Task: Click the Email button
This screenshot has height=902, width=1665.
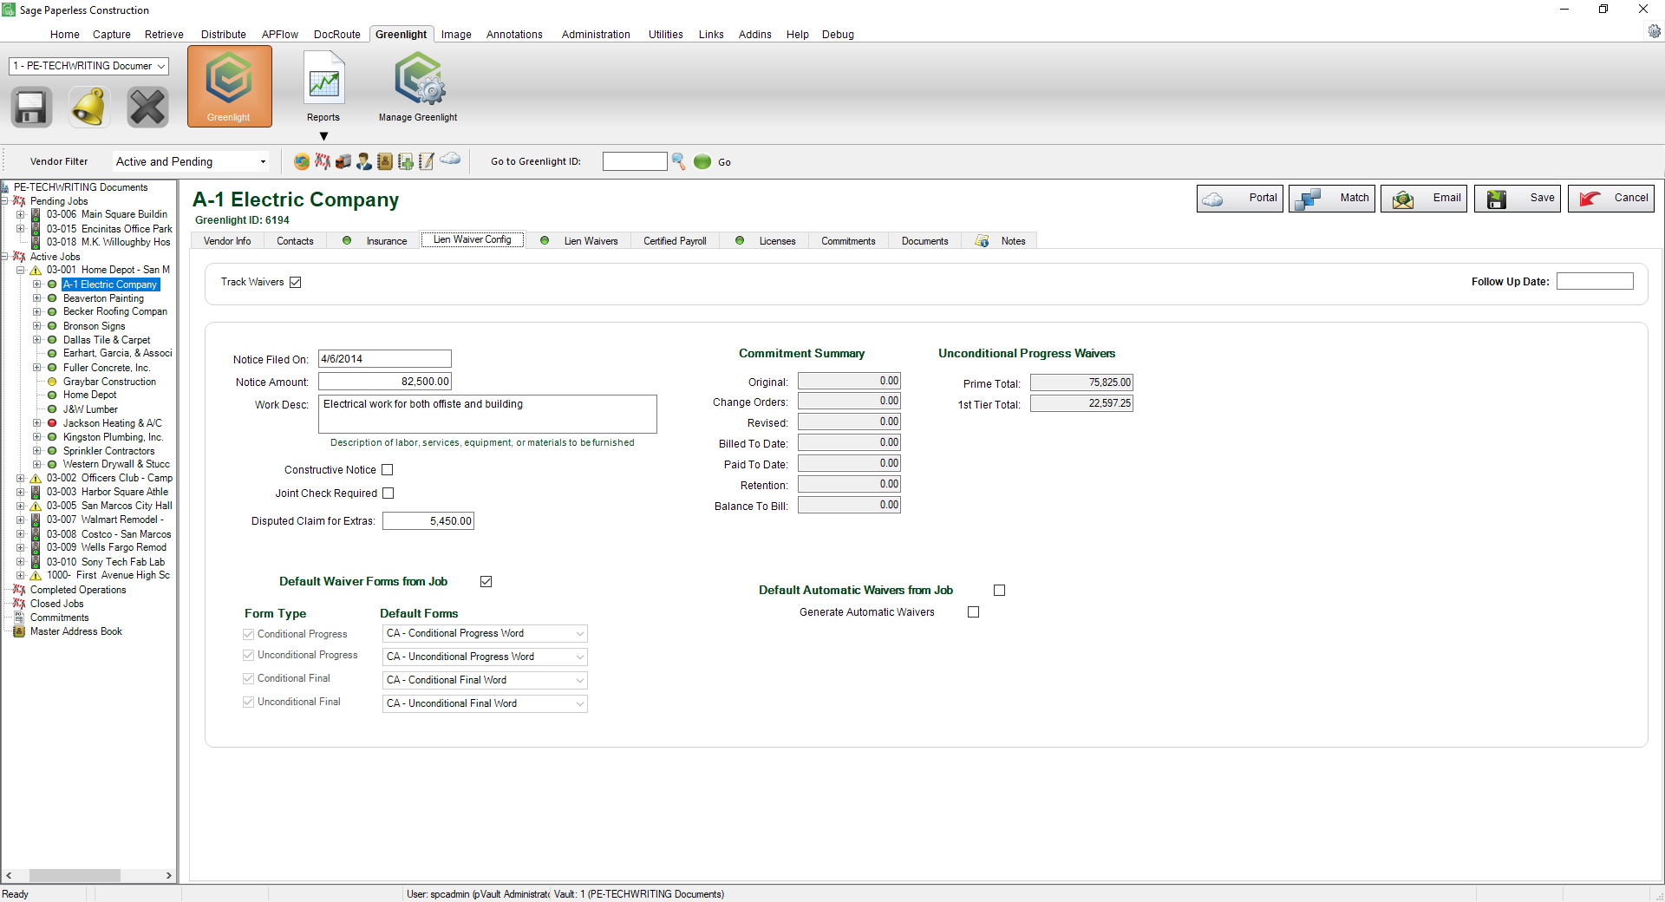Action: (x=1424, y=199)
